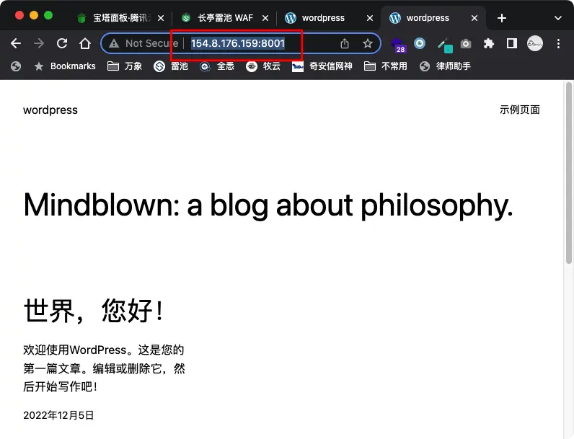The image size is (574, 439).
Task: Toggle the browser side panel
Action: (512, 43)
